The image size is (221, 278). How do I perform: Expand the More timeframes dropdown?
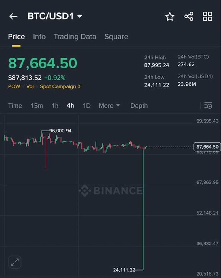[x=109, y=106]
